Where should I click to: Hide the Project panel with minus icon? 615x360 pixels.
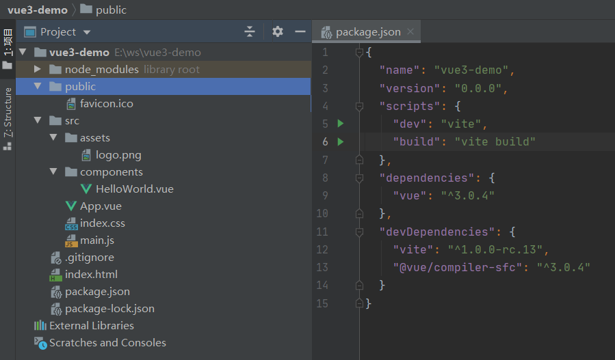pyautogui.click(x=300, y=31)
